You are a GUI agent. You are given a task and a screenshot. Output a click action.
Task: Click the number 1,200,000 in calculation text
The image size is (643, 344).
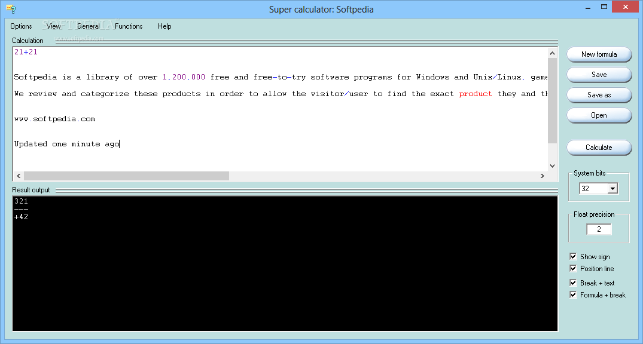[x=184, y=77]
